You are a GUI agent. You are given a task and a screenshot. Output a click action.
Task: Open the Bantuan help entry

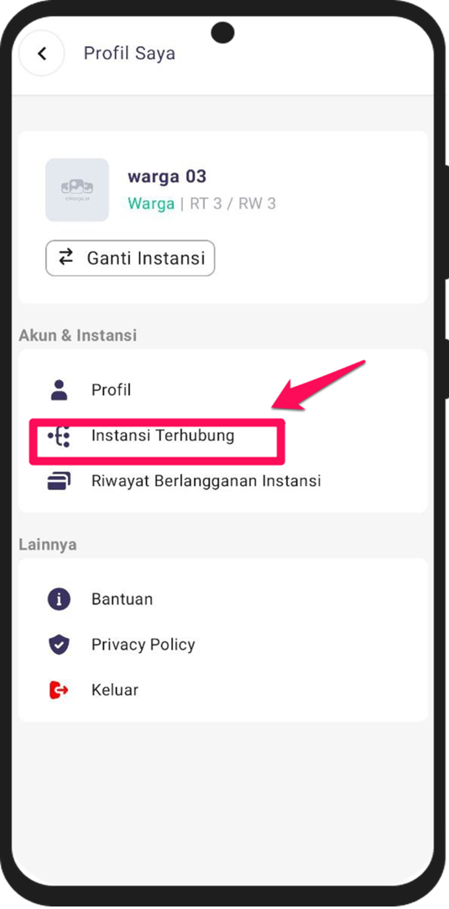tap(223, 598)
